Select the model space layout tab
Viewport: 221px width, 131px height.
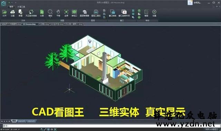tap(14, 121)
